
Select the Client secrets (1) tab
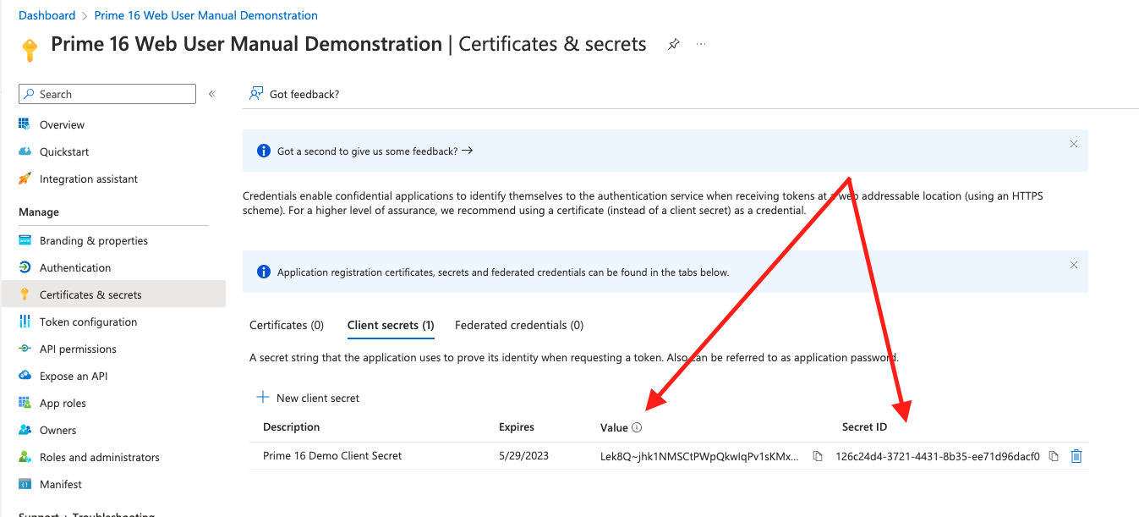tap(391, 325)
